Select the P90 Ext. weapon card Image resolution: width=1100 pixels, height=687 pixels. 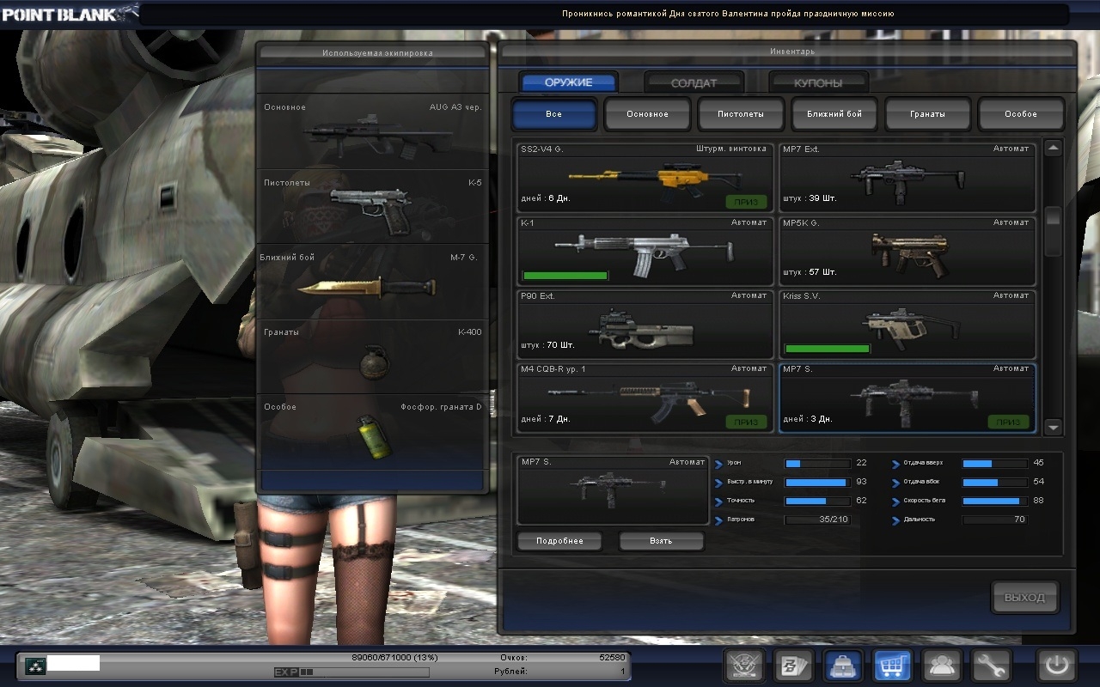point(645,325)
